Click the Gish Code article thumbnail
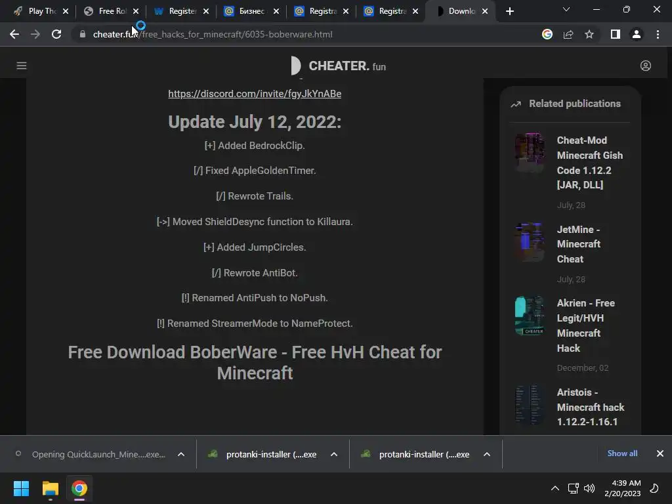Image resolution: width=672 pixels, height=504 pixels. (530, 152)
